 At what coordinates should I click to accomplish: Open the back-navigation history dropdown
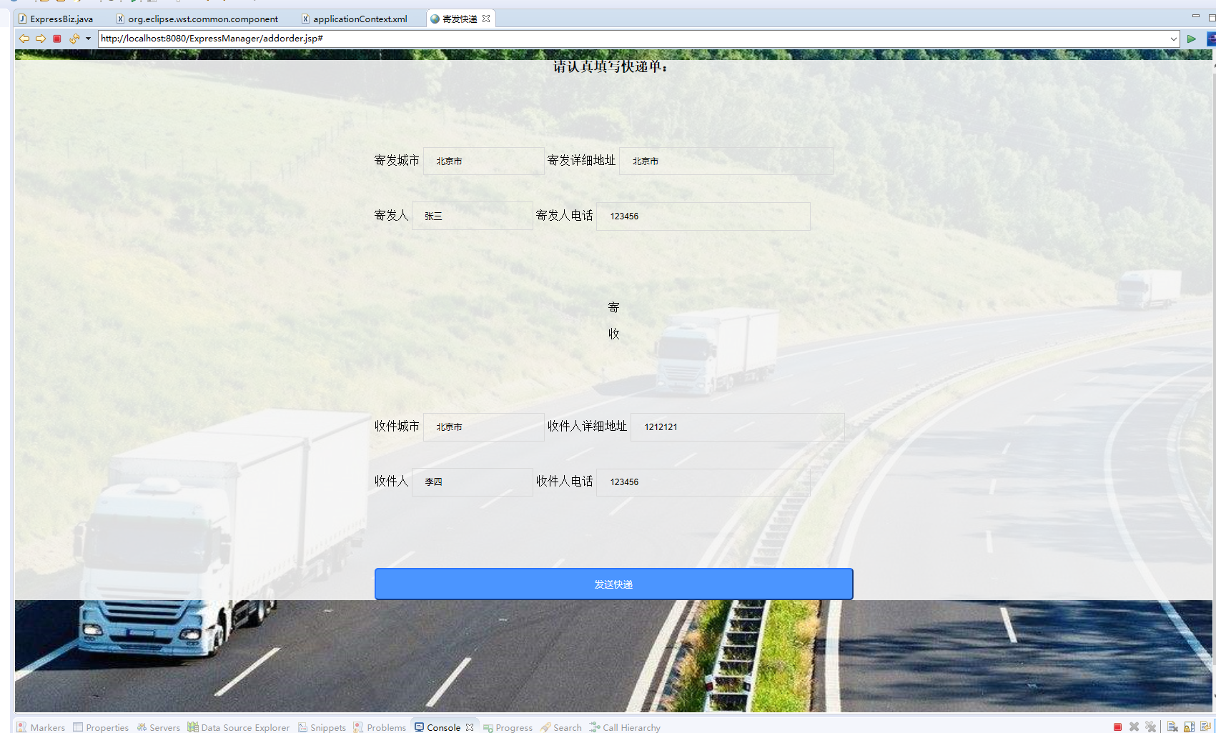[88, 39]
